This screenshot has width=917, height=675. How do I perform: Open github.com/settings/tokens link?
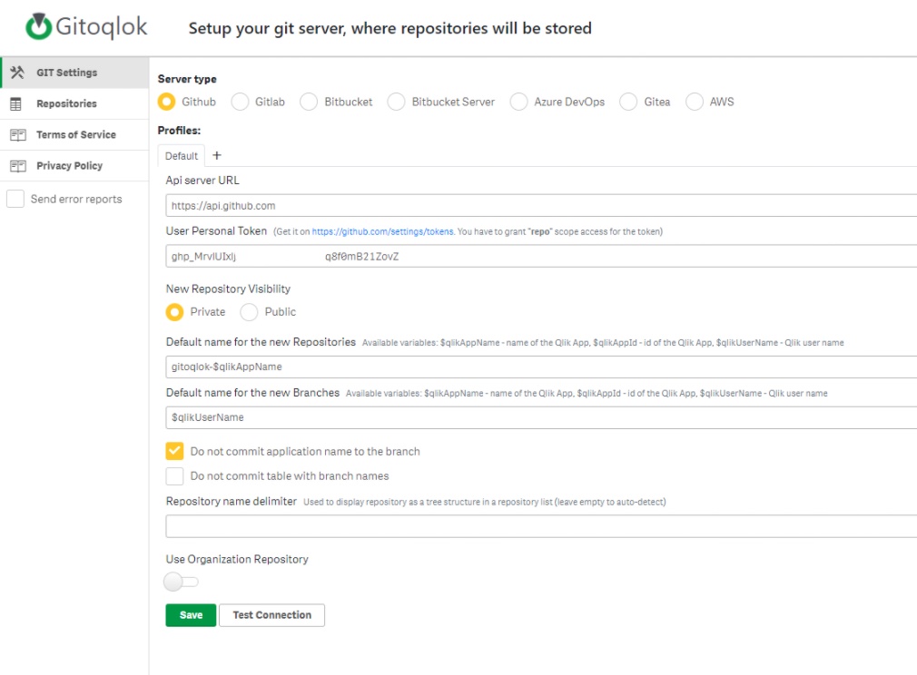point(382,231)
